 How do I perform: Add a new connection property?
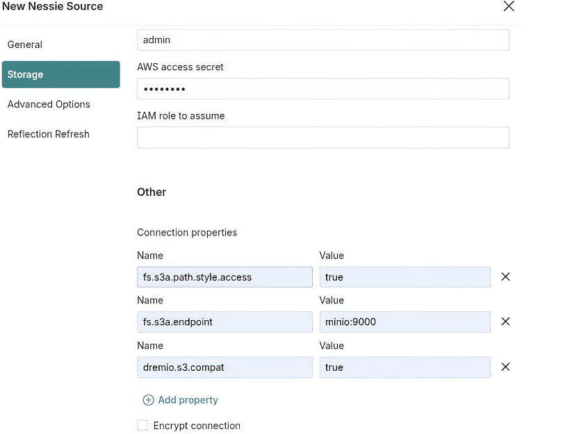point(181,400)
